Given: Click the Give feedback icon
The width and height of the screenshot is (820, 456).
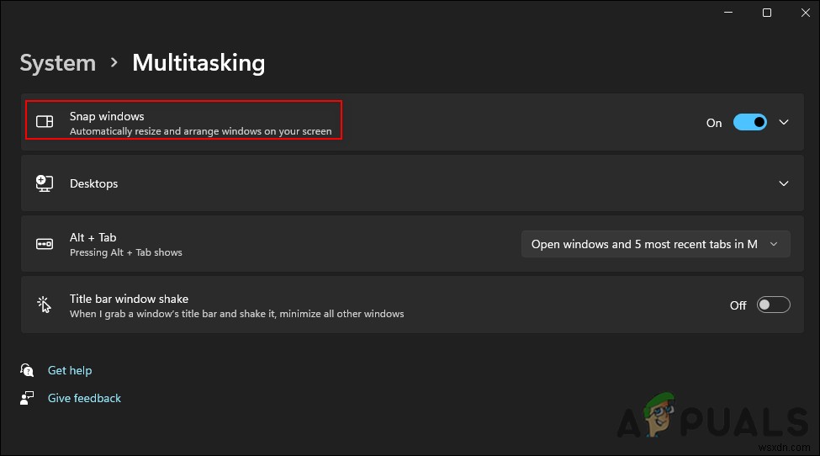Looking at the screenshot, I should [28, 398].
